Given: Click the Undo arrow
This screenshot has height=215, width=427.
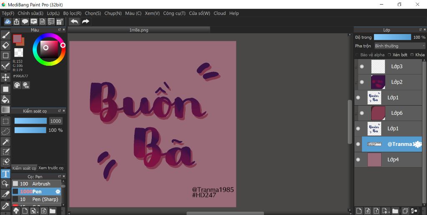Looking at the screenshot, I should [x=74, y=22].
